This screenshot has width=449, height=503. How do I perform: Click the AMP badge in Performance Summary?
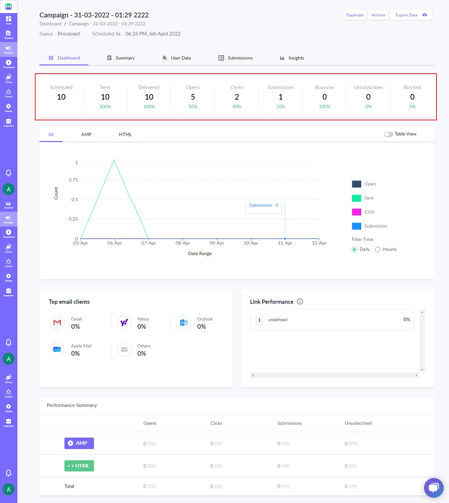click(x=79, y=443)
